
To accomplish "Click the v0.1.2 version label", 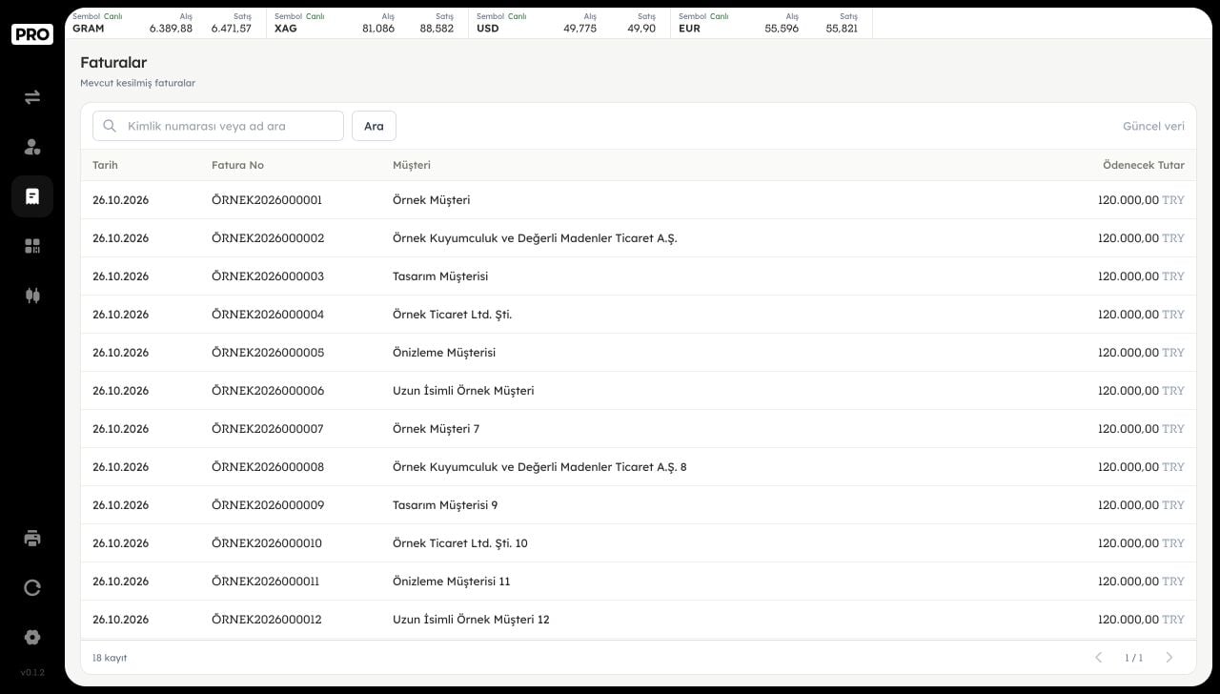I will [x=32, y=672].
